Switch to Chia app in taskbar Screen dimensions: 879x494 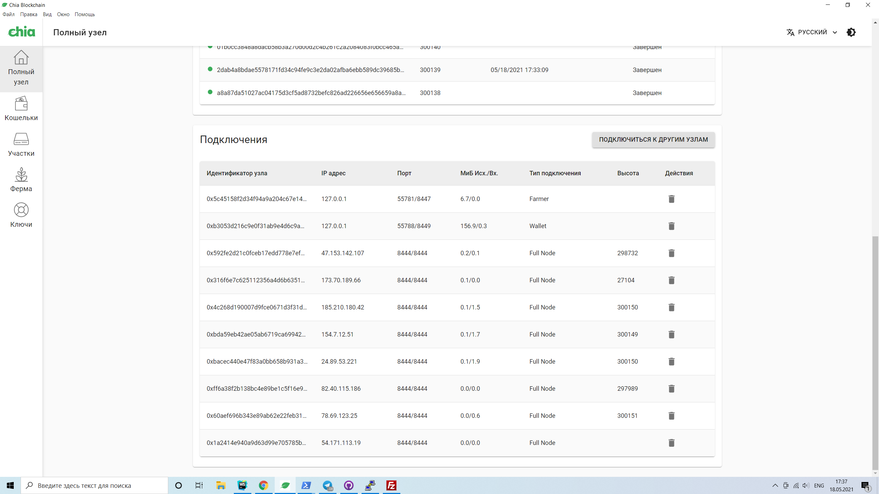coord(285,485)
